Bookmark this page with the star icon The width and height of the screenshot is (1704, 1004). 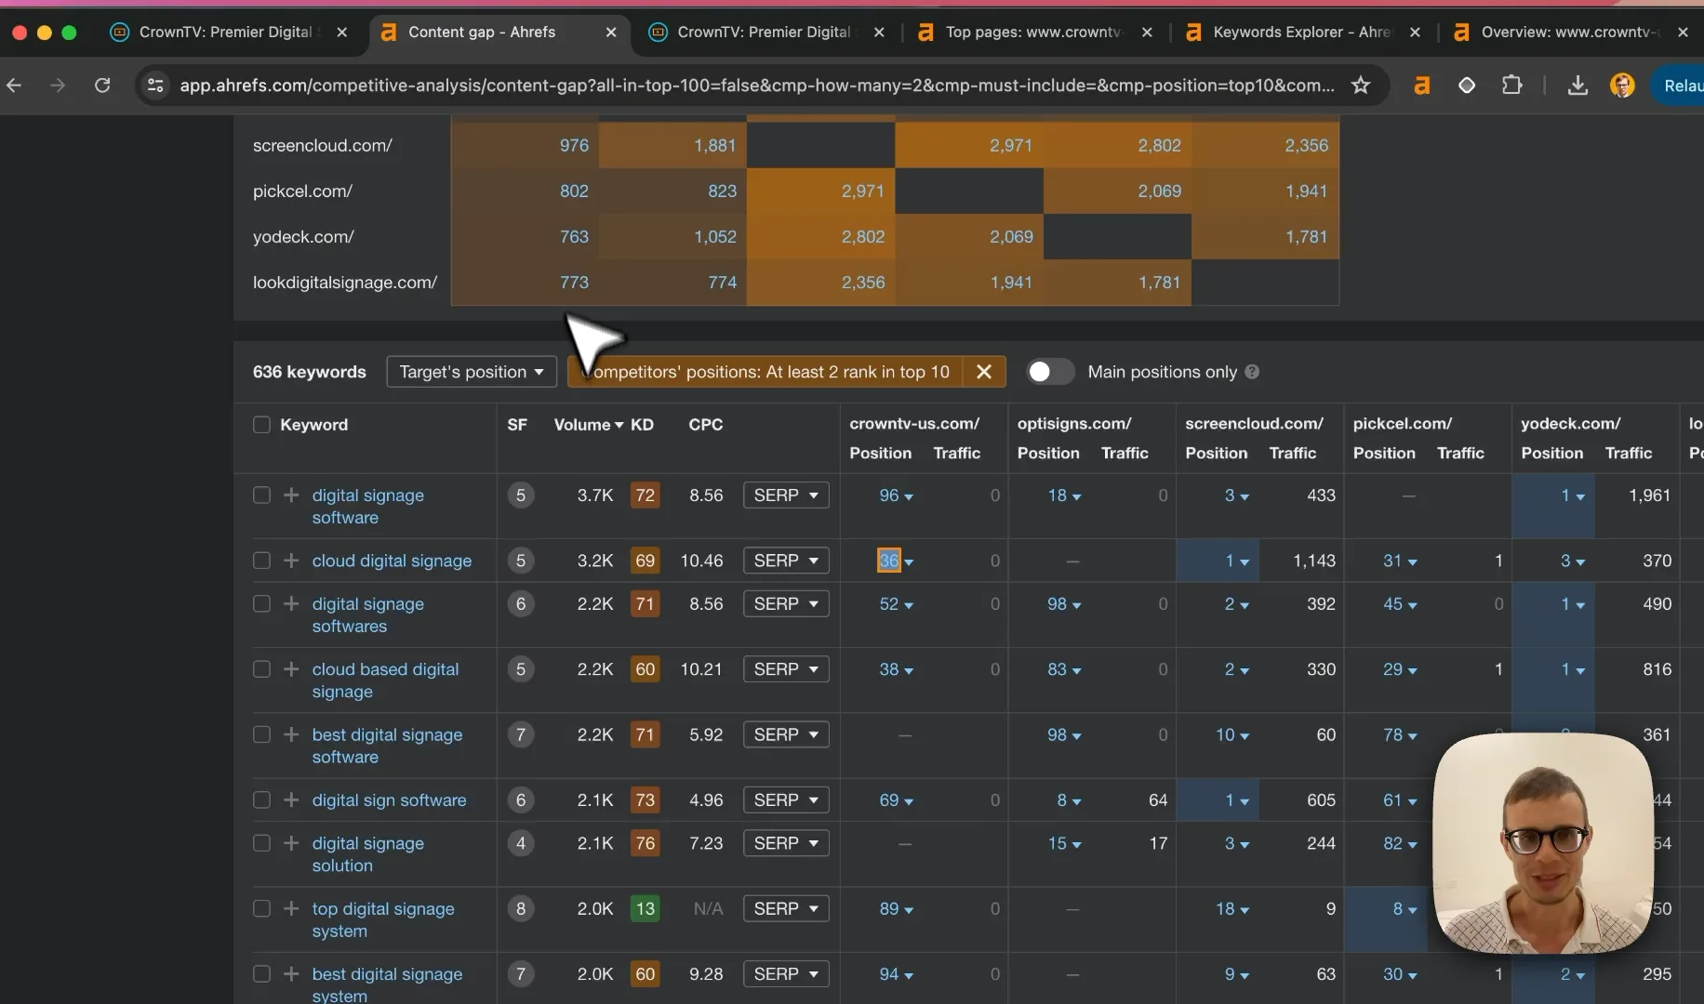[x=1361, y=86]
